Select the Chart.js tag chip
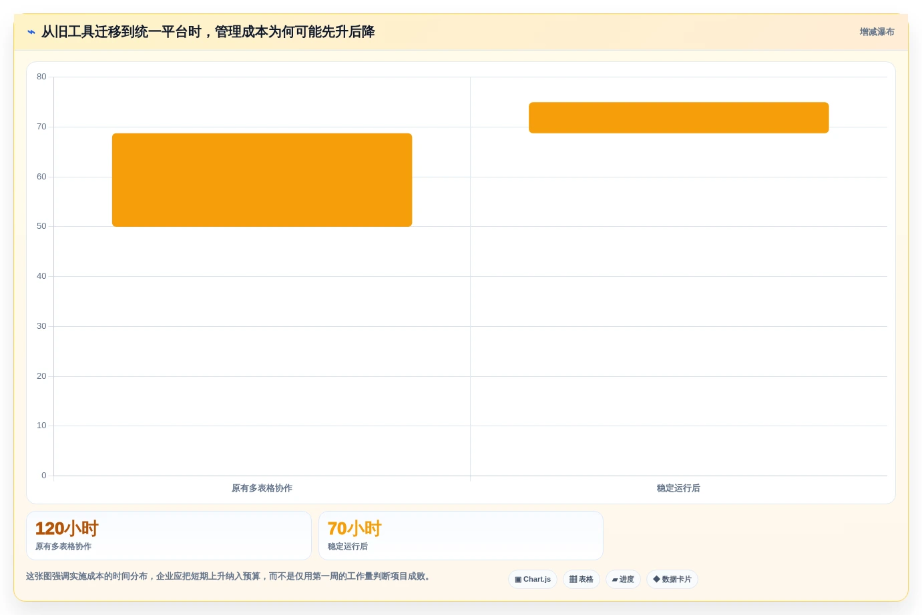The image size is (922, 615). [x=533, y=580]
